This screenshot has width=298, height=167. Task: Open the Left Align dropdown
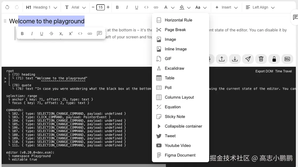(x=260, y=7)
